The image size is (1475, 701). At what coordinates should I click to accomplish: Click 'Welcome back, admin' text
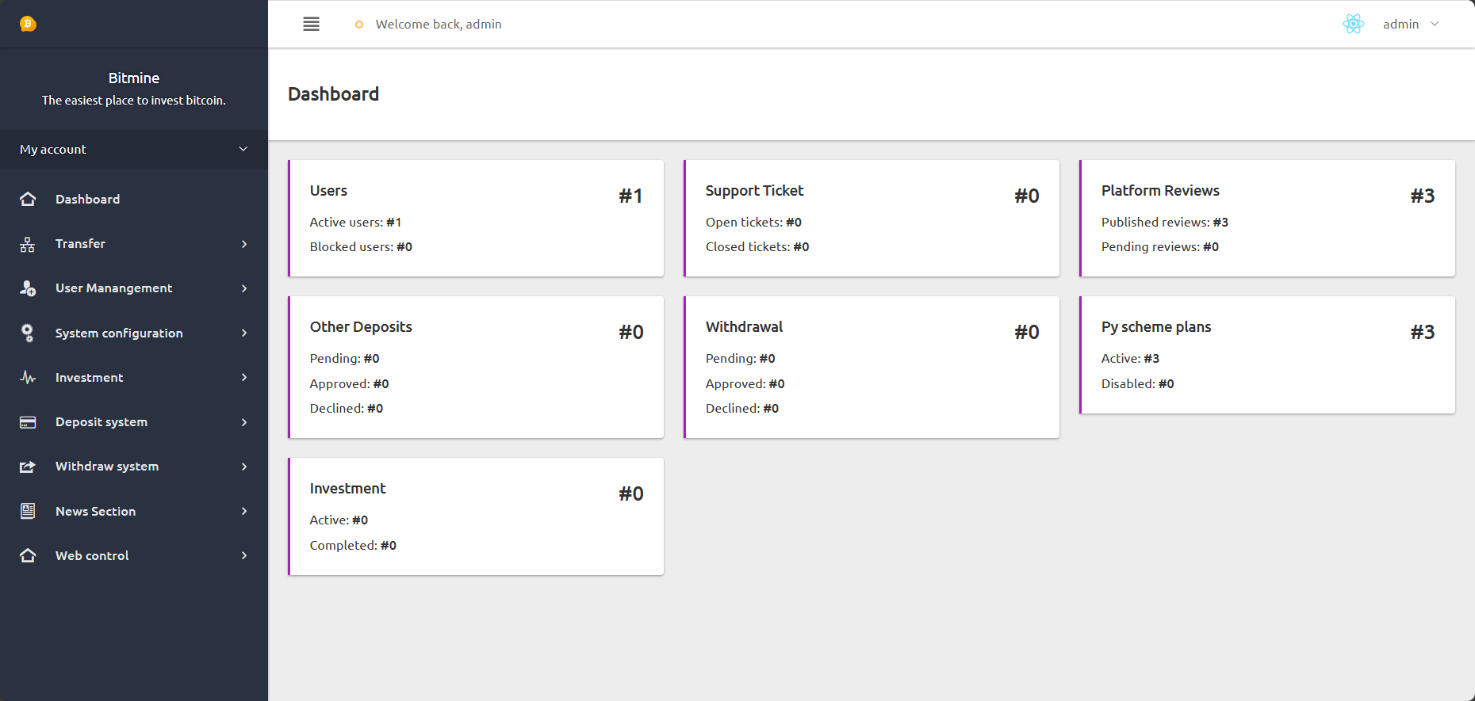(439, 25)
